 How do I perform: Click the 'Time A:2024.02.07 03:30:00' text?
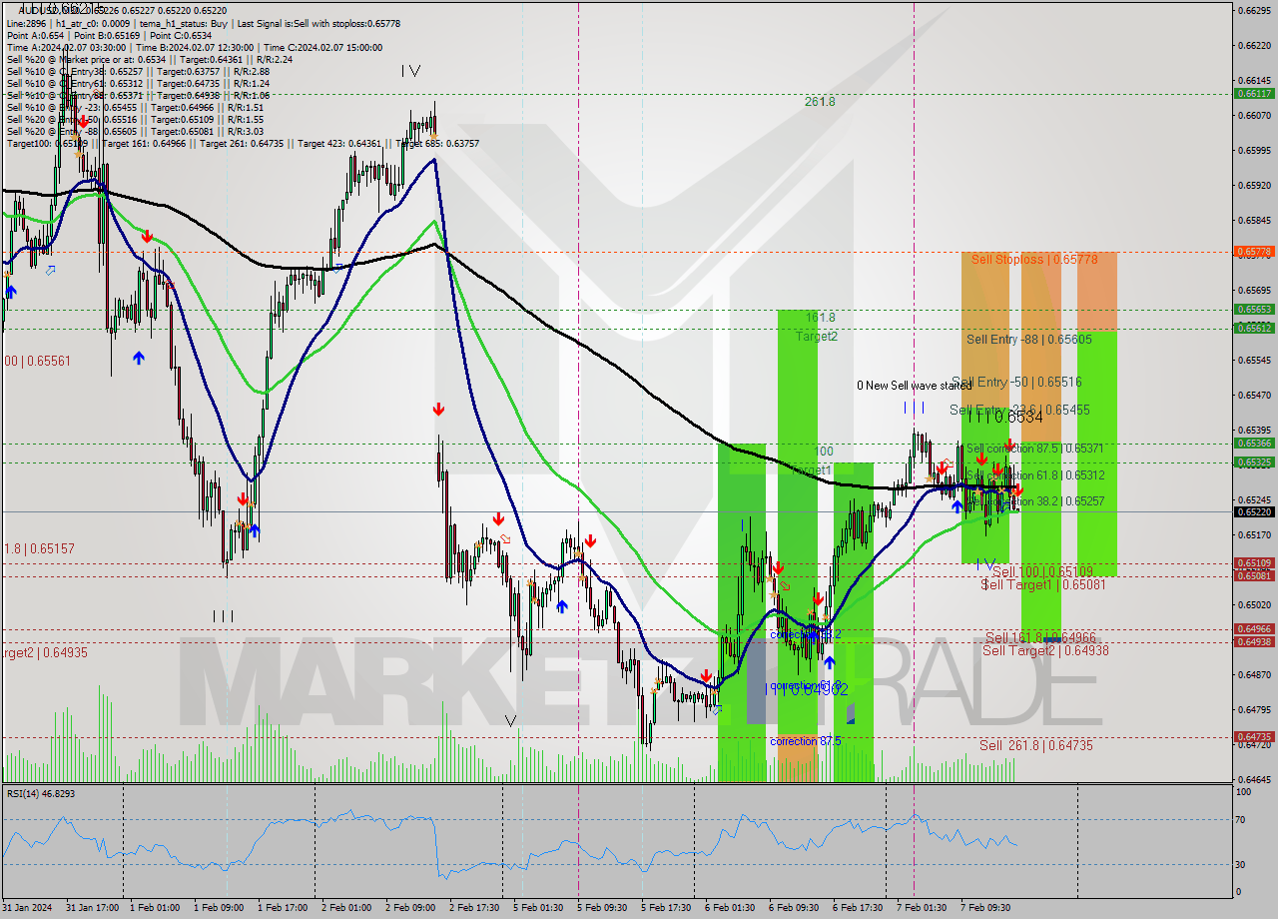(x=66, y=47)
